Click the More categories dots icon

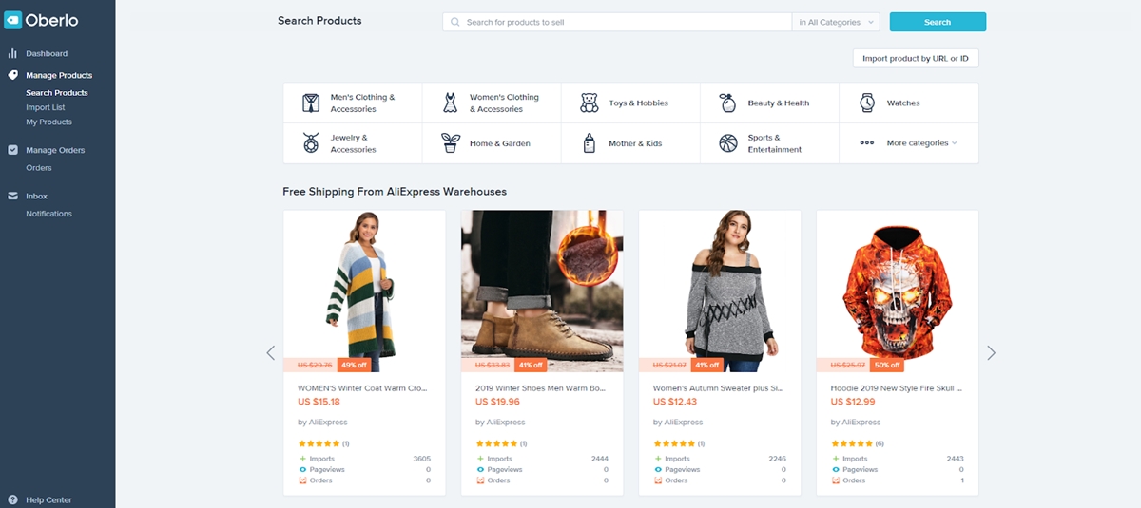867,143
